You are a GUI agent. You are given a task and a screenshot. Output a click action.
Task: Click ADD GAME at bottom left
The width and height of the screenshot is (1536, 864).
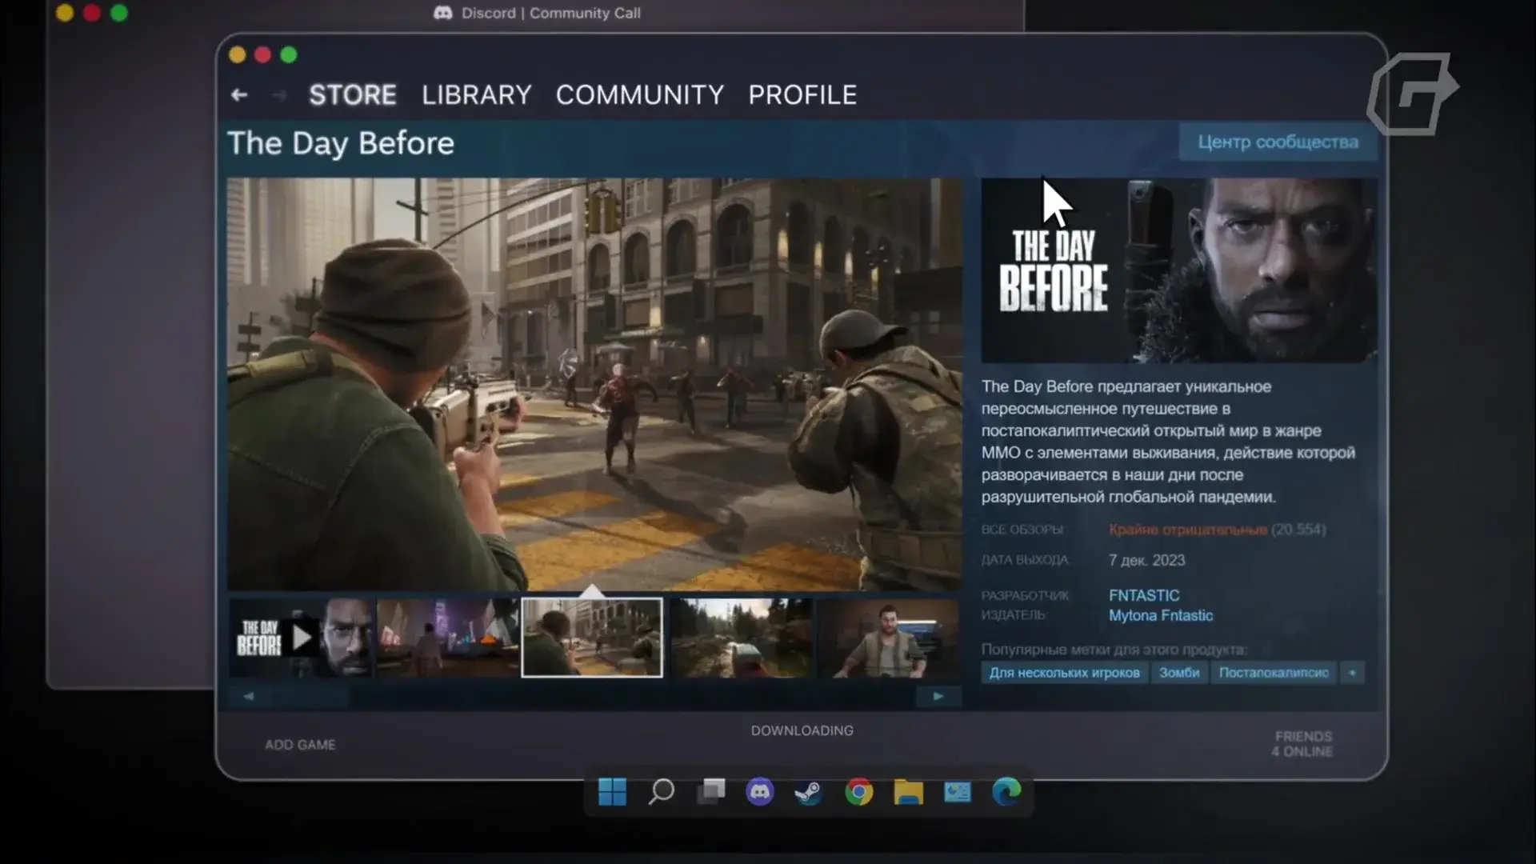coord(300,745)
